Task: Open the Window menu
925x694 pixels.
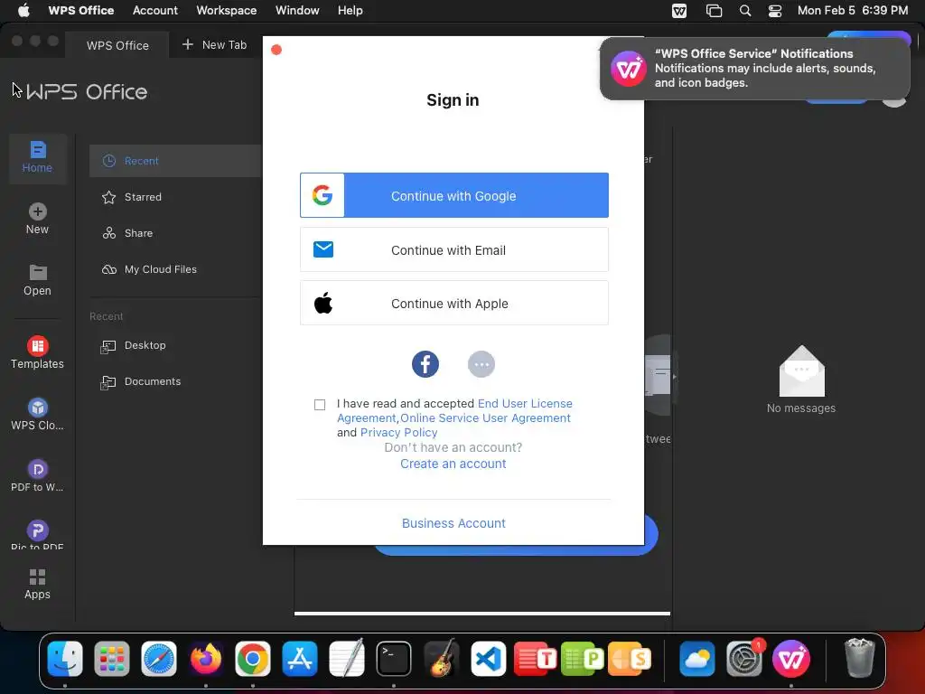Action: pos(297,11)
